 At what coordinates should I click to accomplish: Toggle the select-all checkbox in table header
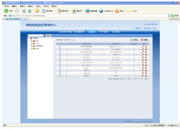pos(60,44)
